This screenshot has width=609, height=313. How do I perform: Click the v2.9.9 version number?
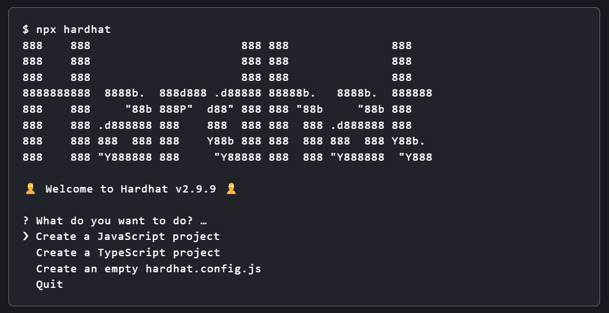click(196, 189)
